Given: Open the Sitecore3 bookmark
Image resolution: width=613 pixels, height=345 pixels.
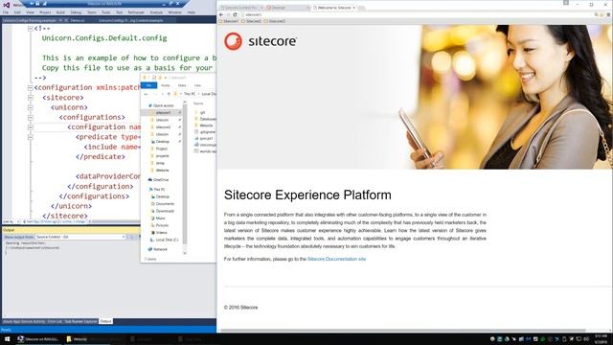Looking at the screenshot, I should (275, 21).
